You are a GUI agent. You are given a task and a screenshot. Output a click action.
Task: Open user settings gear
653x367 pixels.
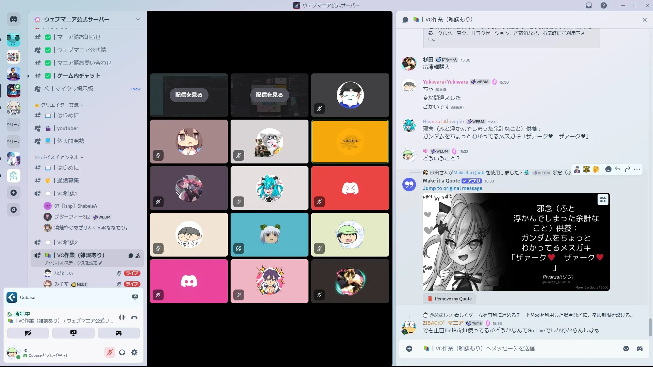[x=134, y=353]
